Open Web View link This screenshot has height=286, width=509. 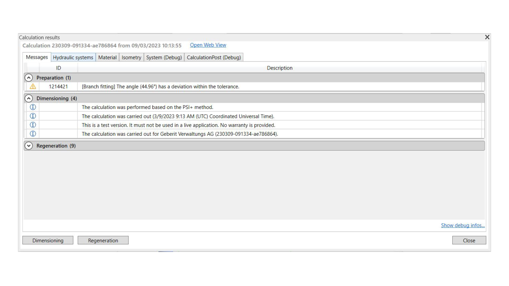[x=208, y=45]
